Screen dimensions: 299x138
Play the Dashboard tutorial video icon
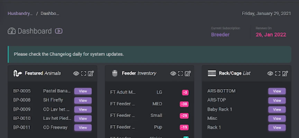pyautogui.click(x=59, y=31)
